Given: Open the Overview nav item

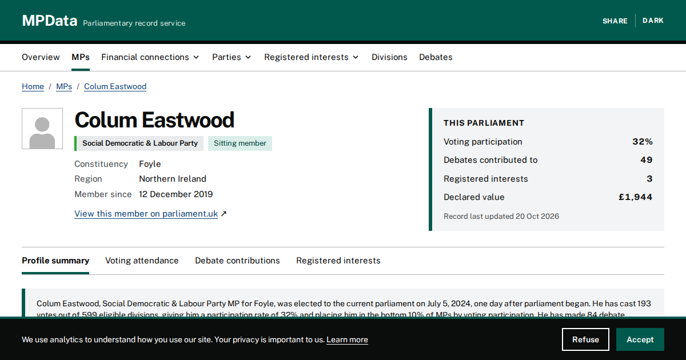Looking at the screenshot, I should (41, 57).
